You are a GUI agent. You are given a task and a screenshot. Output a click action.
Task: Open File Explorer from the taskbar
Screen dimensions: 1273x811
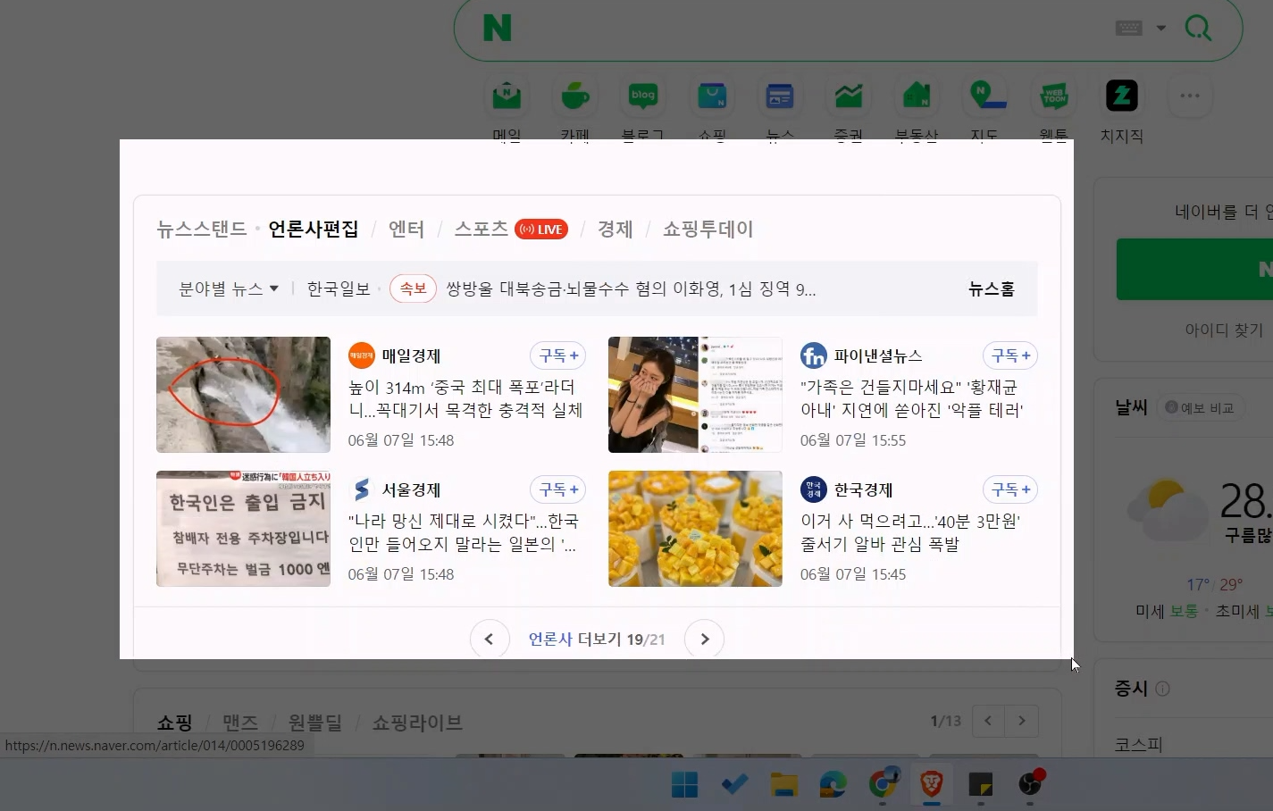(783, 784)
